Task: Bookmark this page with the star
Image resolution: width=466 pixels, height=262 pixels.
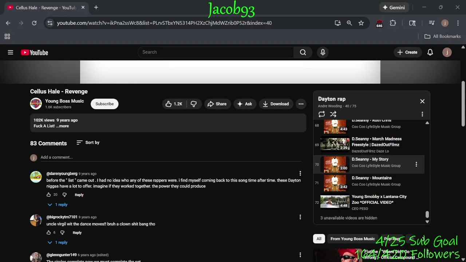Action: tap(361, 23)
